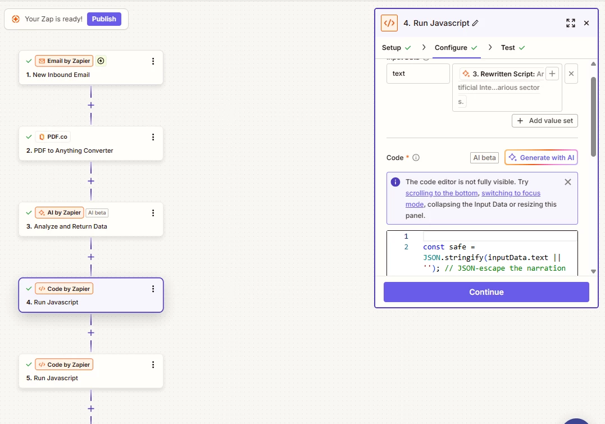Click the Email by Zapier app badge
This screenshot has height=424, width=605.
click(x=64, y=61)
